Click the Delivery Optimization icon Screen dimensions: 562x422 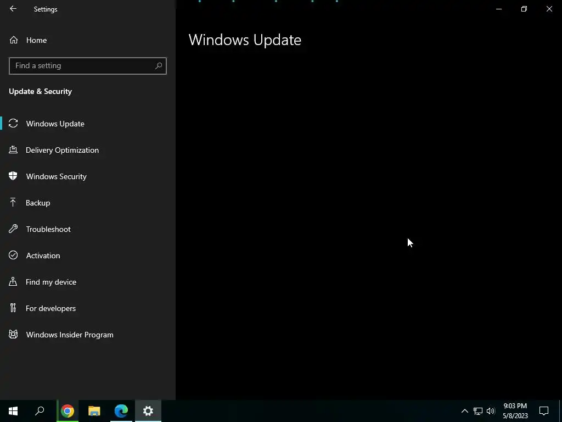point(13,149)
